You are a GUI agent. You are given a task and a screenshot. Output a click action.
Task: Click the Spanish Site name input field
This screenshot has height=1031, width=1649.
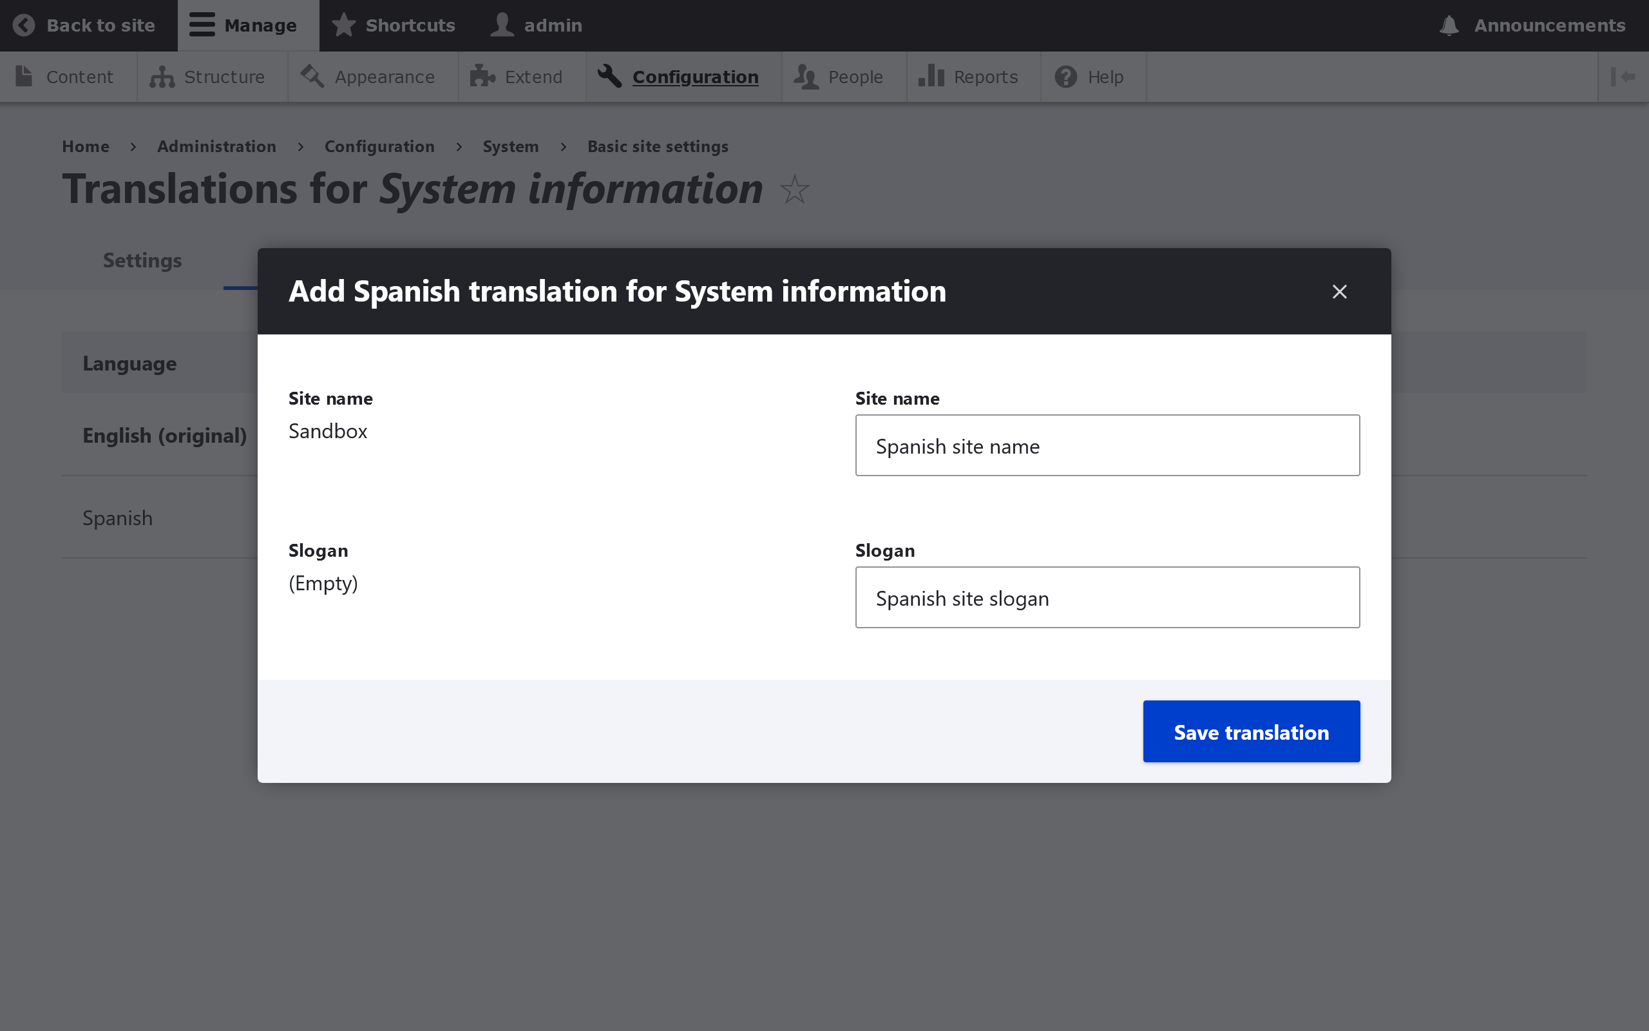click(1107, 446)
